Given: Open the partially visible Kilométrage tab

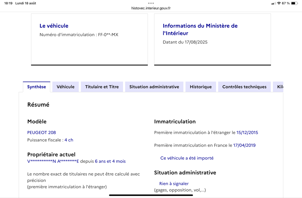Looking at the screenshot, I should (x=278, y=87).
